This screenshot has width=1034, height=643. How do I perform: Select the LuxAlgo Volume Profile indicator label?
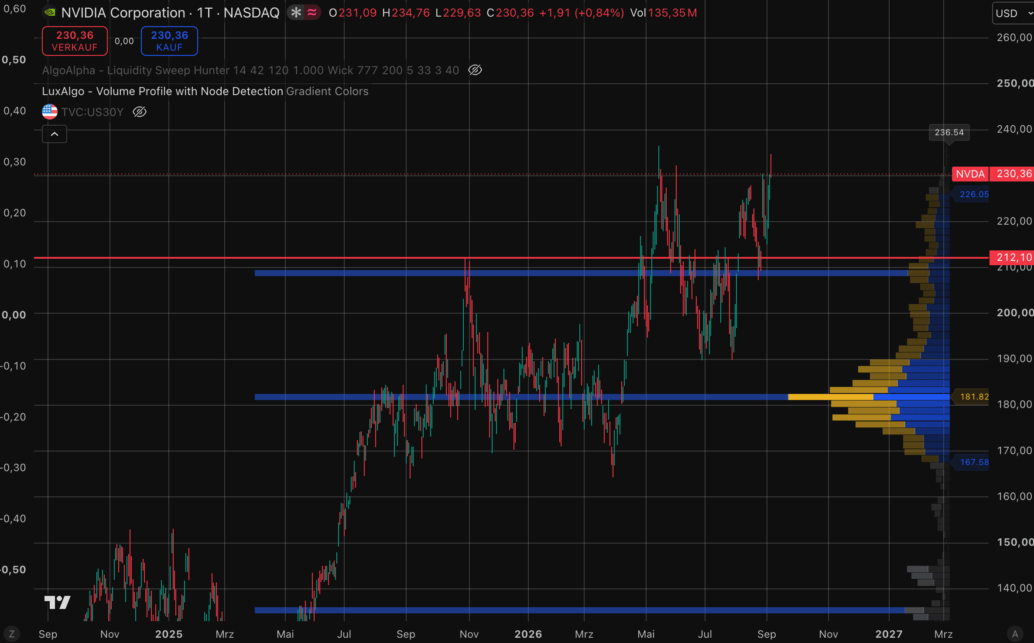click(x=205, y=91)
